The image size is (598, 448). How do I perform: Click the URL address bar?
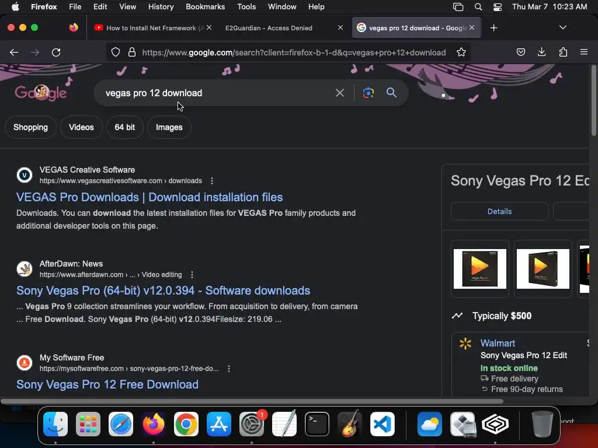click(294, 52)
